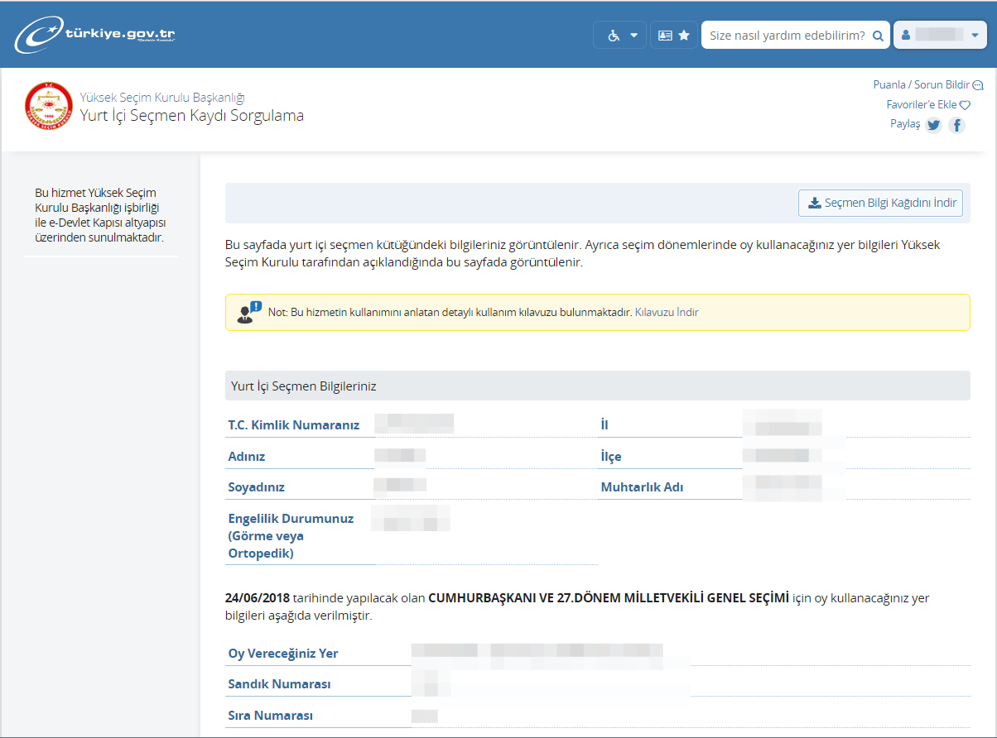Click the wheelchair accessibility icon
The image size is (997, 738).
click(x=614, y=36)
